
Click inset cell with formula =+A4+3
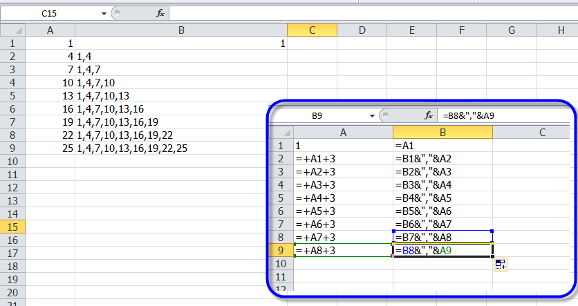tap(343, 198)
